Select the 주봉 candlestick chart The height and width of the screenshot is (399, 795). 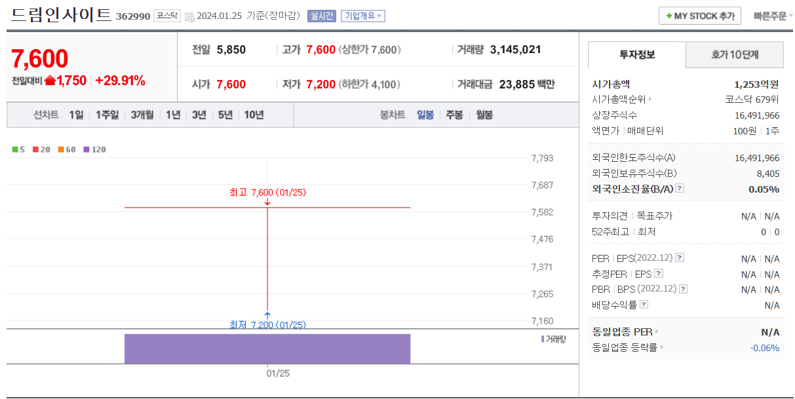pyautogui.click(x=454, y=115)
